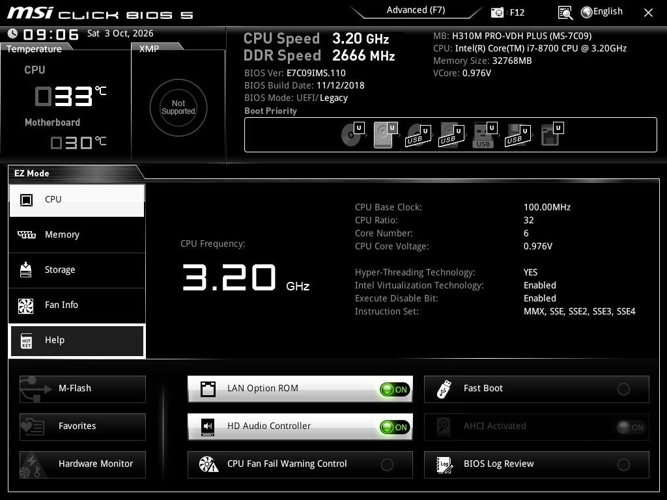
Task: Click the Intel Core i7-8700 CPU text
Action: coord(530,48)
